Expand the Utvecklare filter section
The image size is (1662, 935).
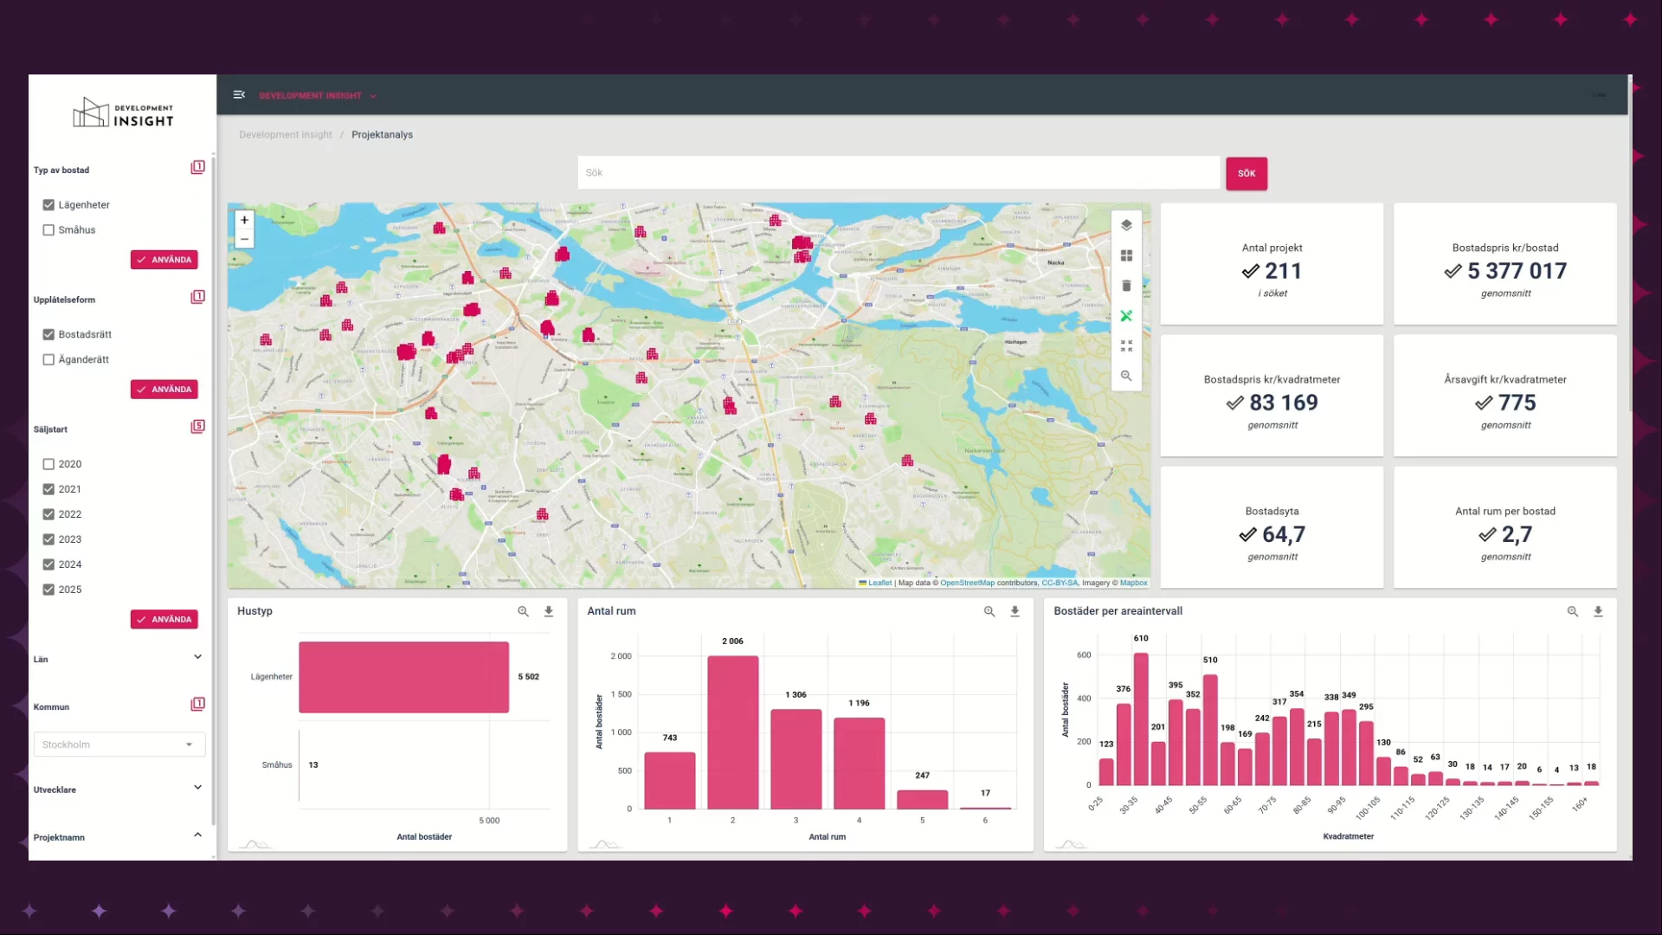[197, 788]
